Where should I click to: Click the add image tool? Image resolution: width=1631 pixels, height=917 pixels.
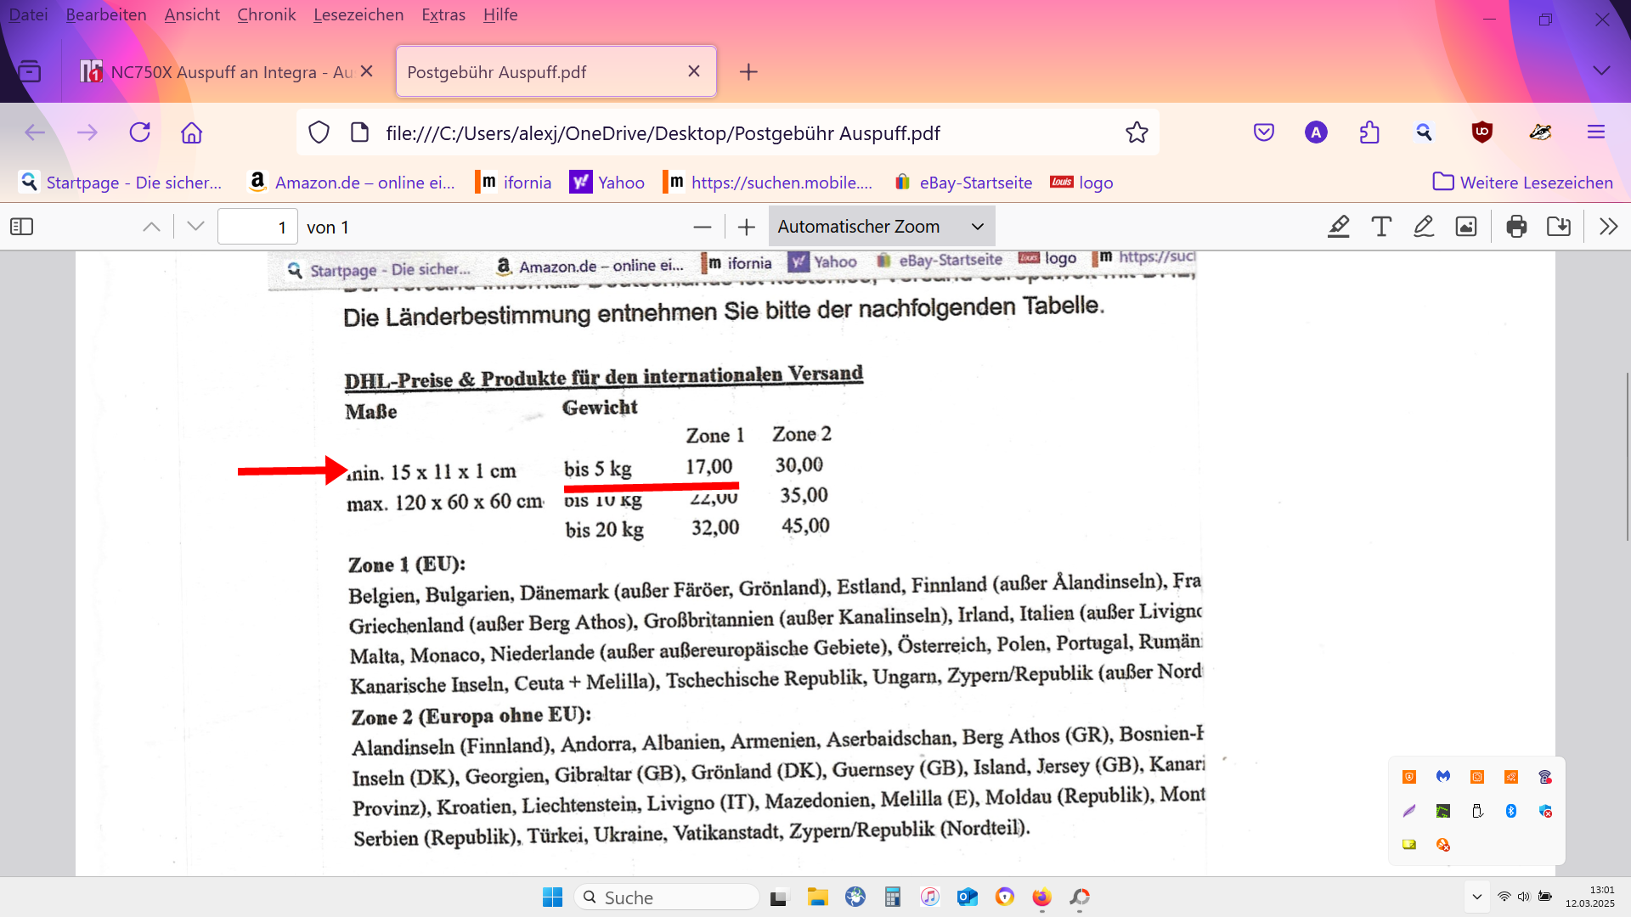[1466, 227]
